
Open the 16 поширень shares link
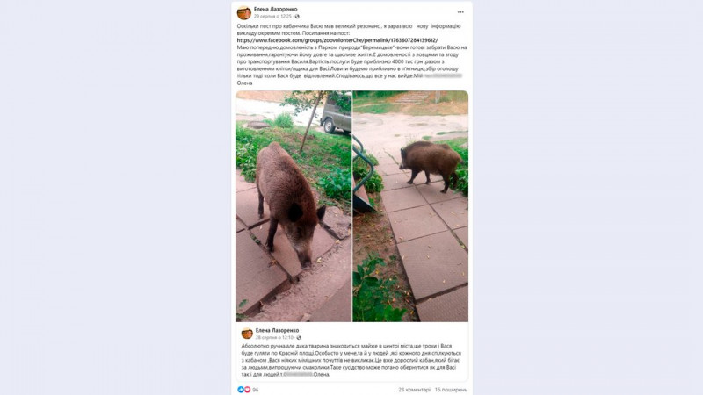coord(451,390)
